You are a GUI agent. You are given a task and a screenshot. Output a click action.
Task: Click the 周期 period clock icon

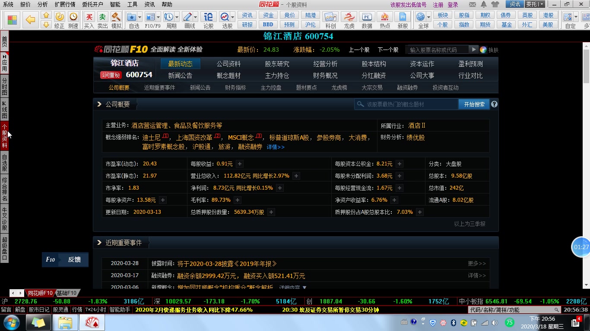(168, 17)
